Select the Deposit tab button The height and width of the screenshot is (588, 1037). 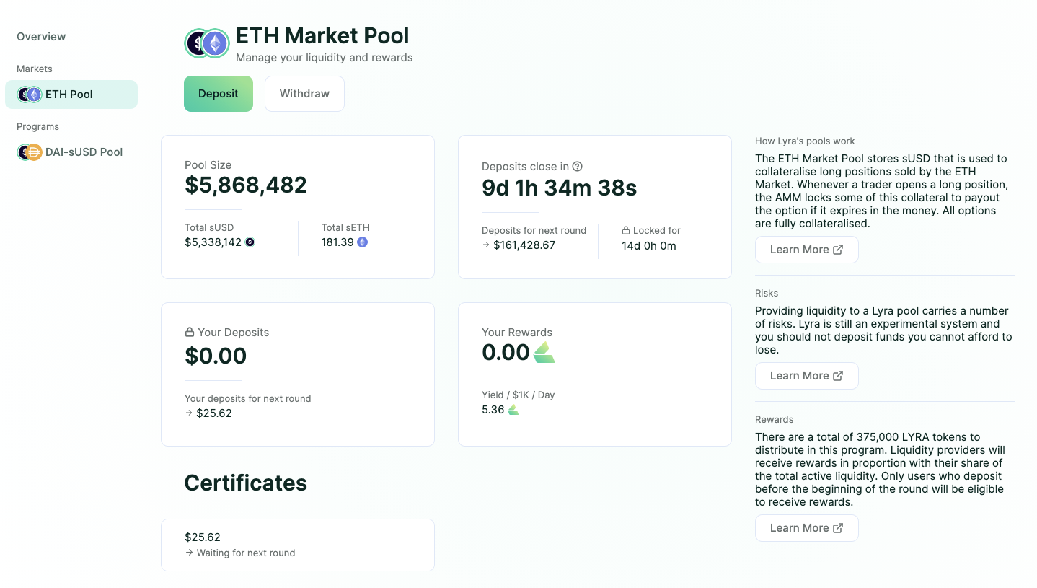click(219, 94)
